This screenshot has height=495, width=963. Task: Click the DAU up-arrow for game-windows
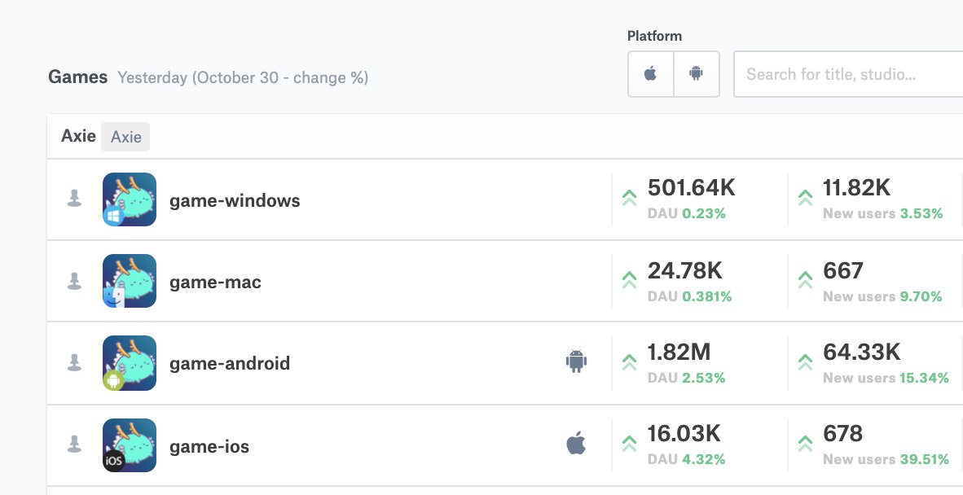(629, 198)
